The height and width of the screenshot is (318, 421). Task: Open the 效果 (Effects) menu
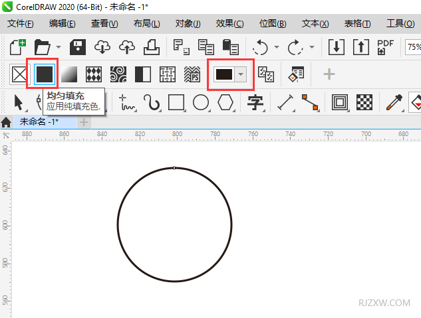(x=229, y=24)
